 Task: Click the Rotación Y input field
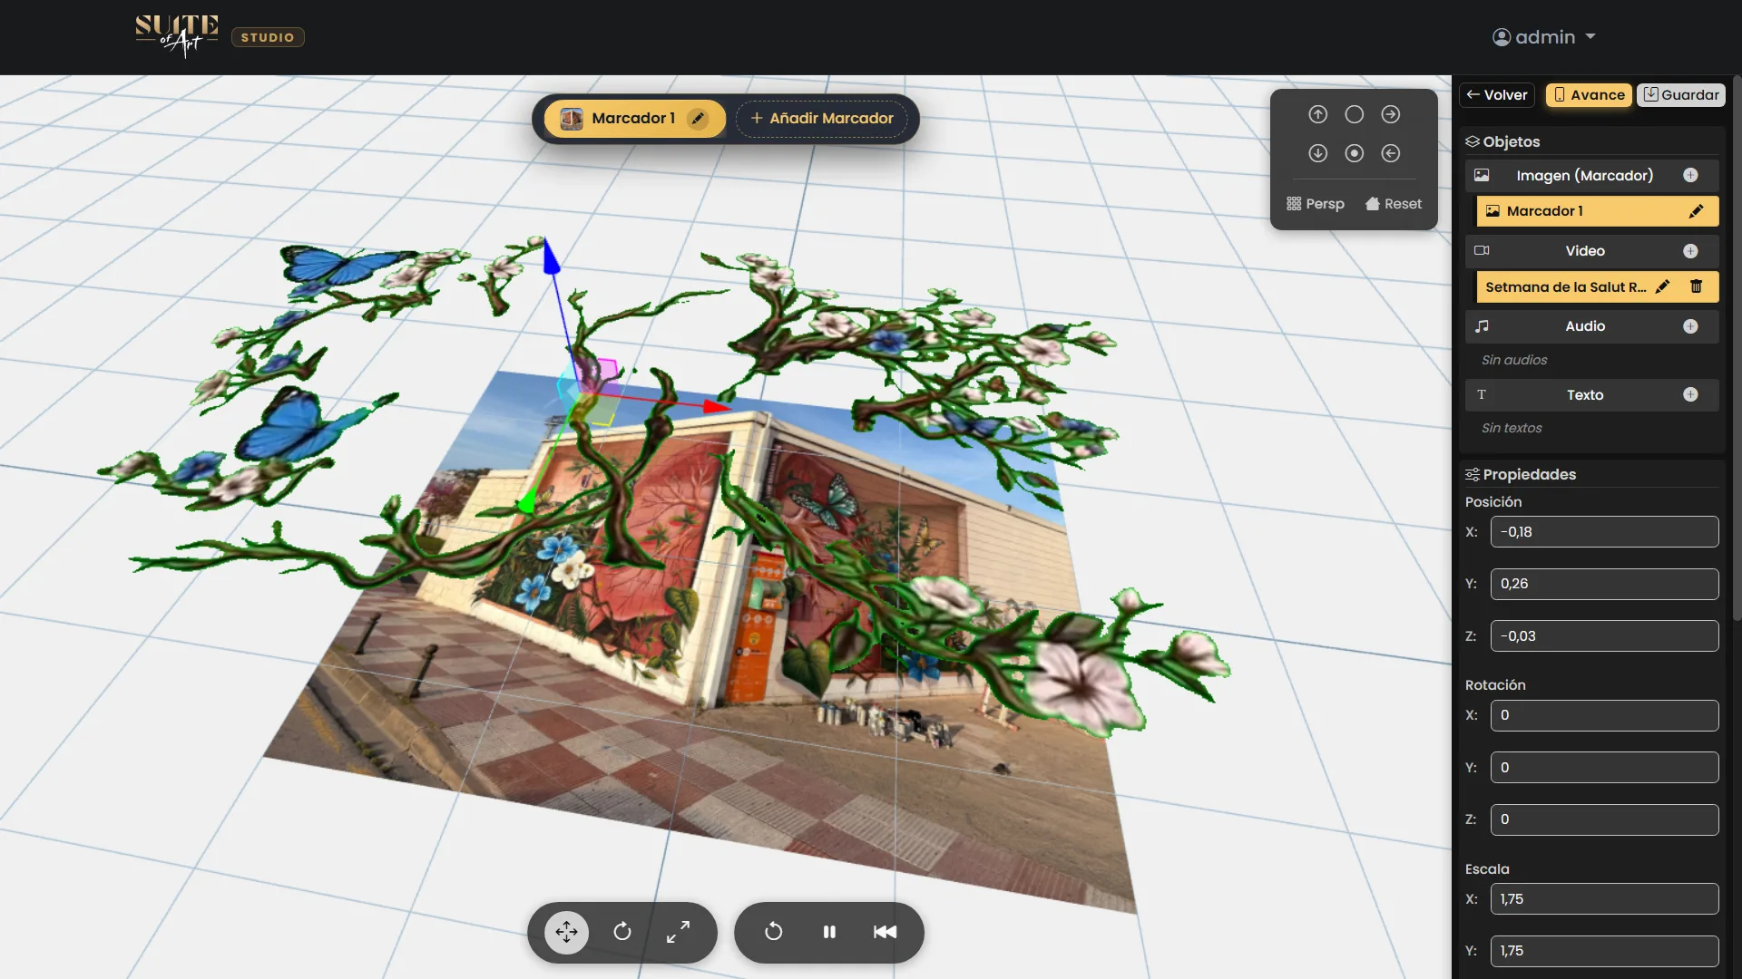pyautogui.click(x=1604, y=768)
